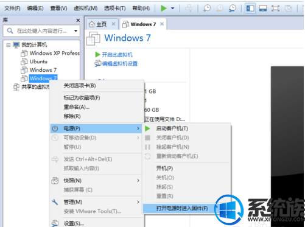Click the power icon beside 电源(P)
The image size is (305, 227).
[55, 128]
